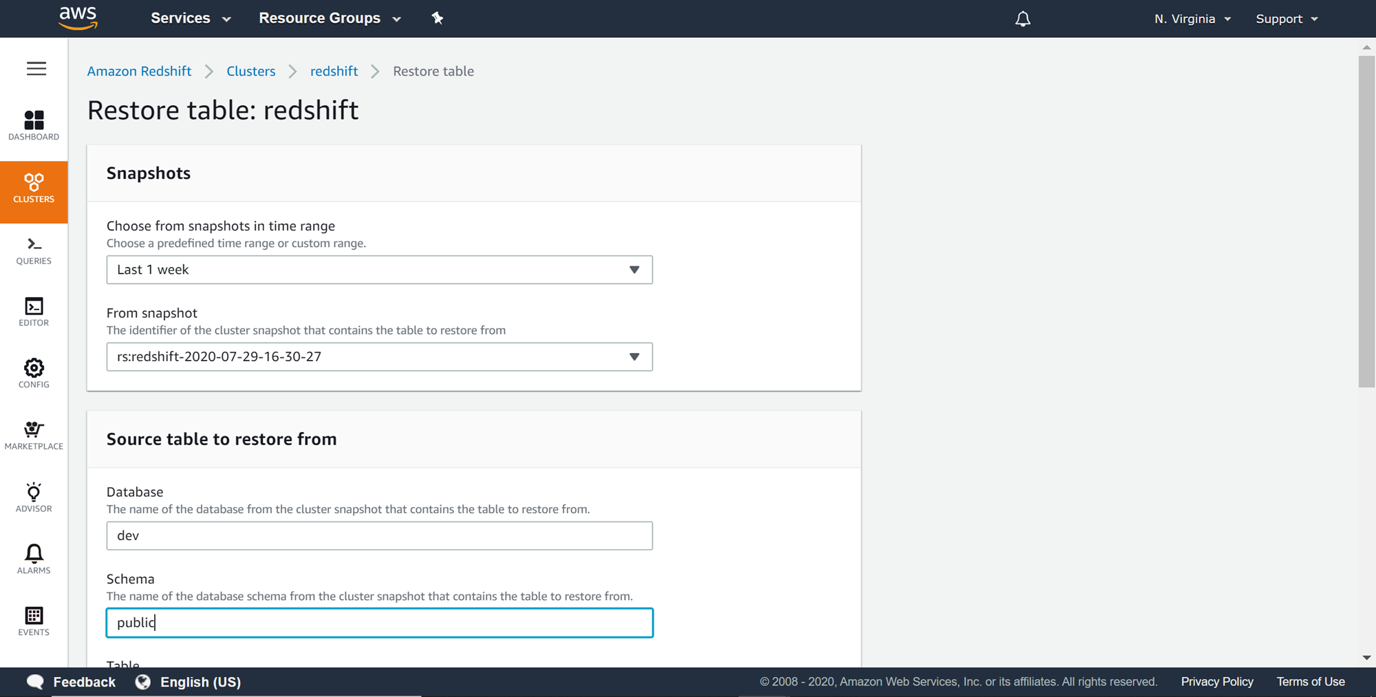This screenshot has height=697, width=1376.
Task: Toggle the hamburger navigation menu
Action: [x=36, y=69]
